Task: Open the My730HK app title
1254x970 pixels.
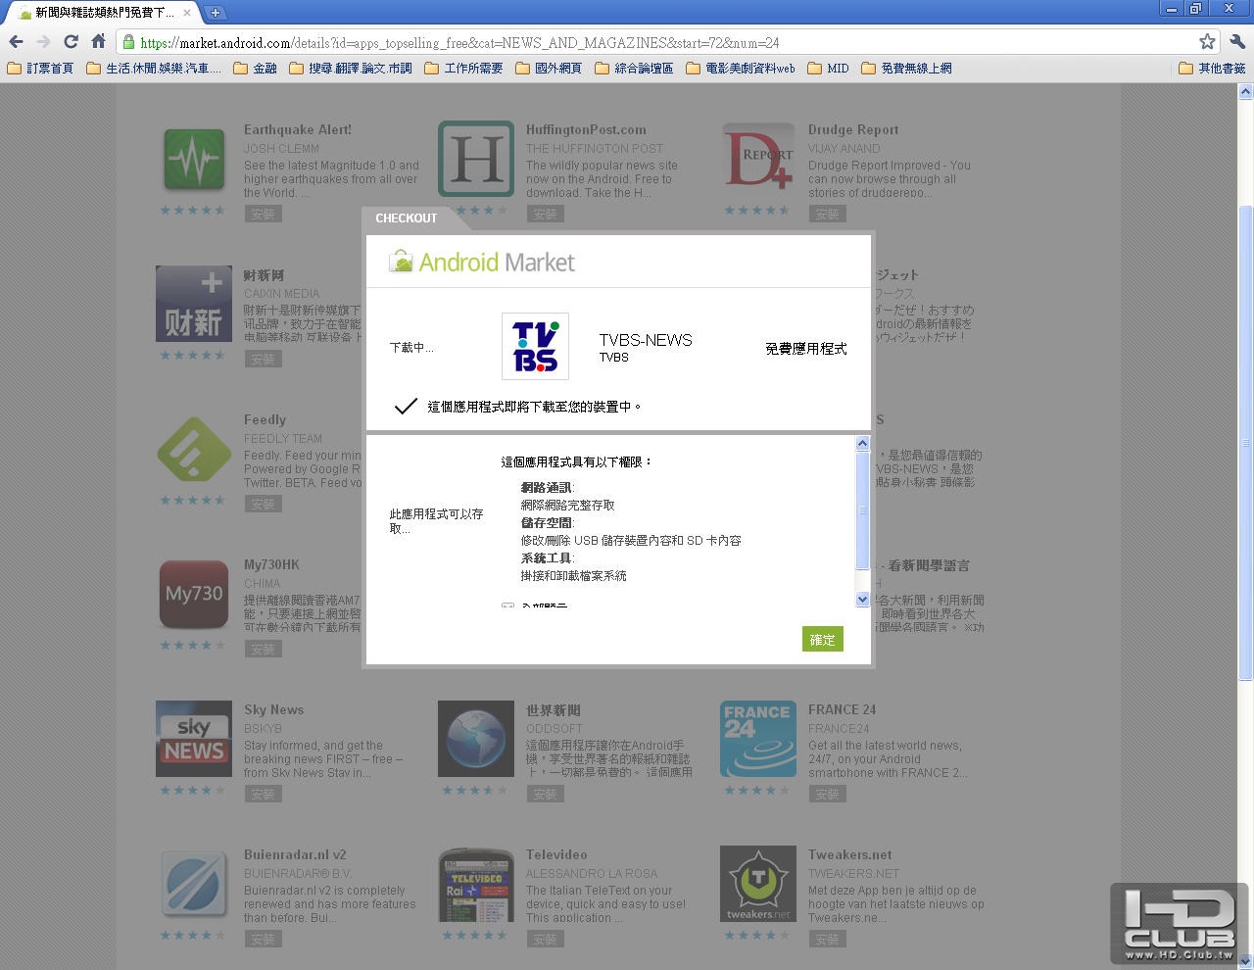Action: click(x=271, y=564)
